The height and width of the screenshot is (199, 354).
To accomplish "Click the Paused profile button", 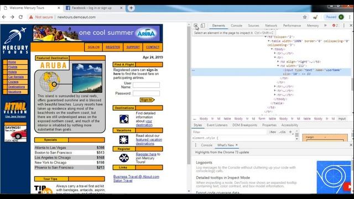I will coord(335,17).
